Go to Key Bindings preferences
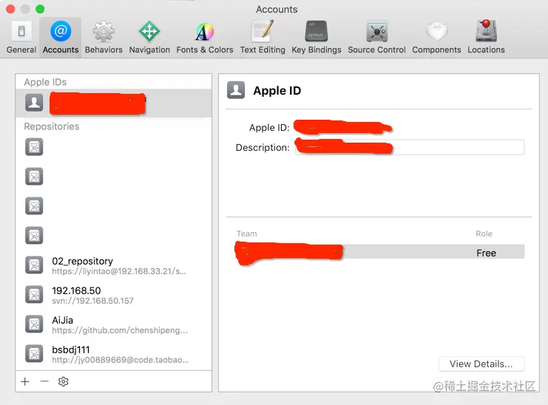This screenshot has width=548, height=405. coord(317,38)
